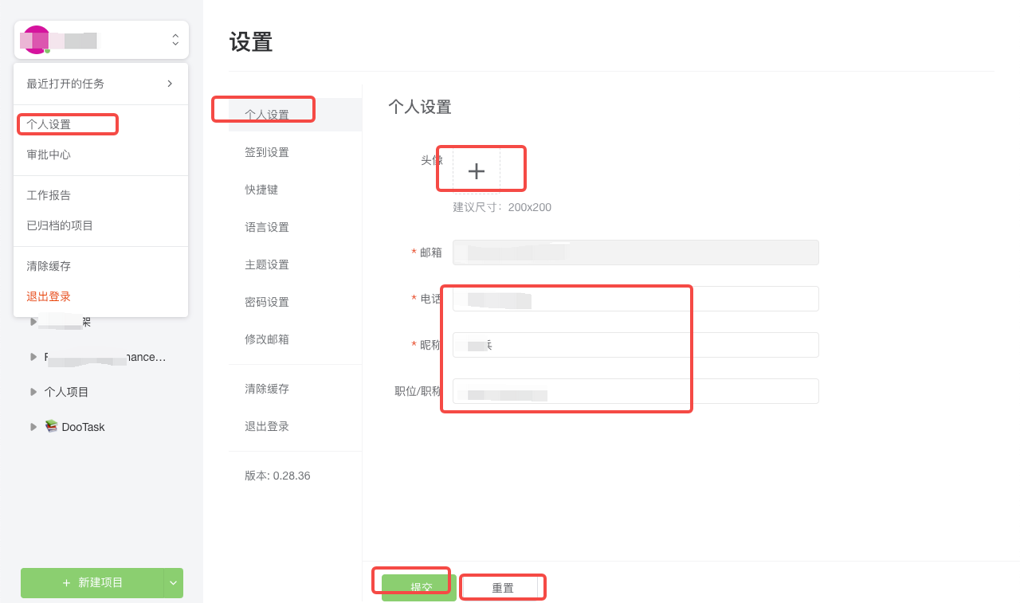Select 审批中心 from the menu

(47, 154)
